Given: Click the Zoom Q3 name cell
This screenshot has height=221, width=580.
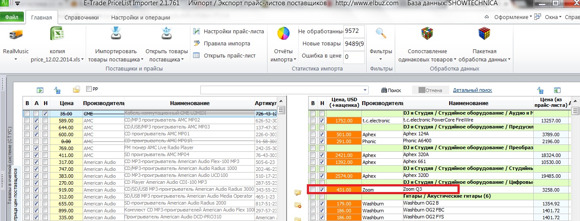Looking at the screenshot, I should (467, 189).
